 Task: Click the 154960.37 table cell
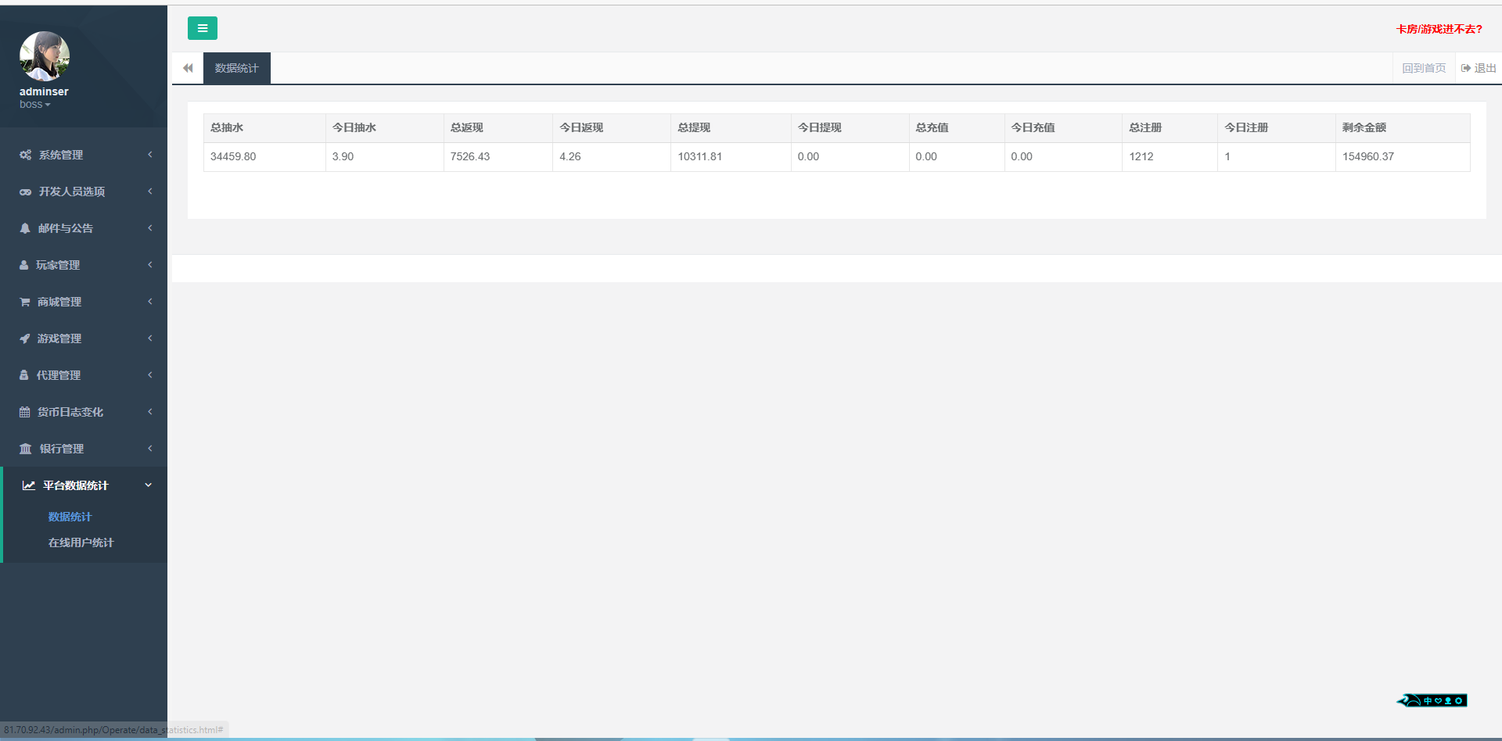tap(1403, 156)
